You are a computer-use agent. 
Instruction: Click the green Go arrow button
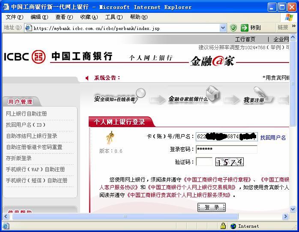pyautogui.click(x=245, y=28)
